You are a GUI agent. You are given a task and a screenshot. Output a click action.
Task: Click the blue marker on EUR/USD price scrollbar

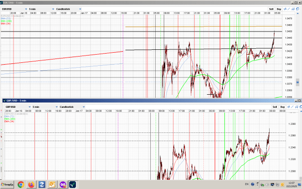(298, 82)
